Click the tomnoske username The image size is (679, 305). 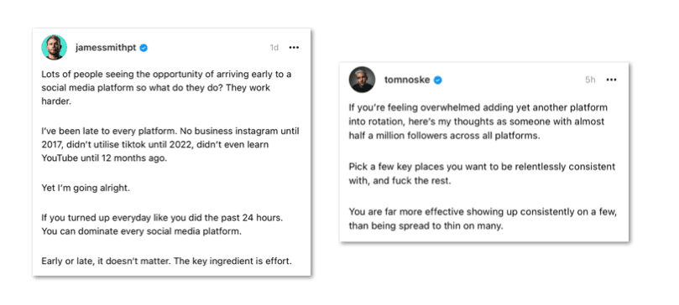407,80
